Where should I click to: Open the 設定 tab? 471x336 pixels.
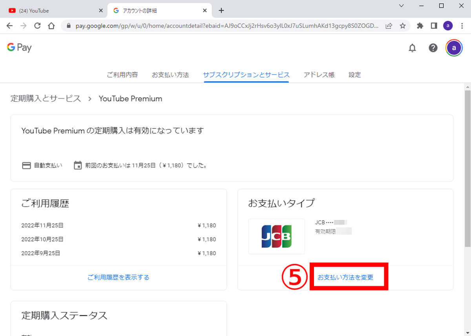(355, 74)
